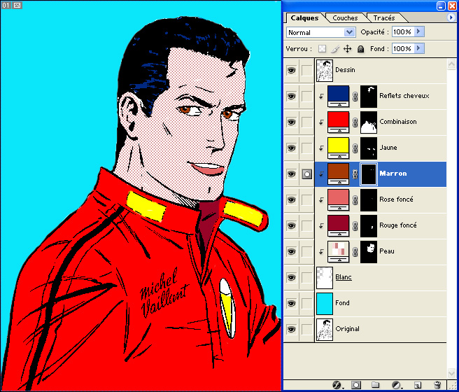The image size is (459, 392).
Task: Select the Fond layer cyan thumbnail
Action: (x=325, y=303)
